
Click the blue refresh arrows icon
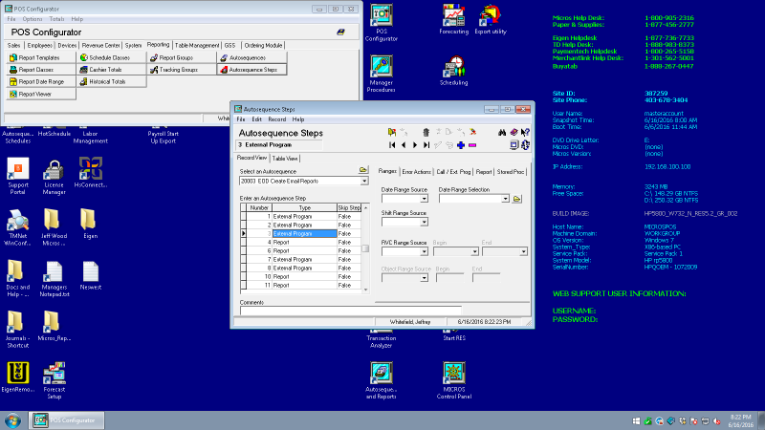pos(525,145)
